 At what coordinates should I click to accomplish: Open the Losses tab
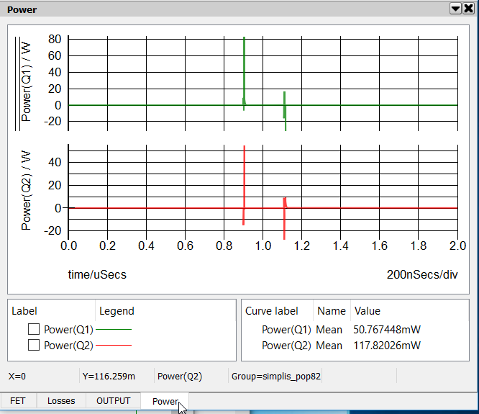click(x=62, y=401)
